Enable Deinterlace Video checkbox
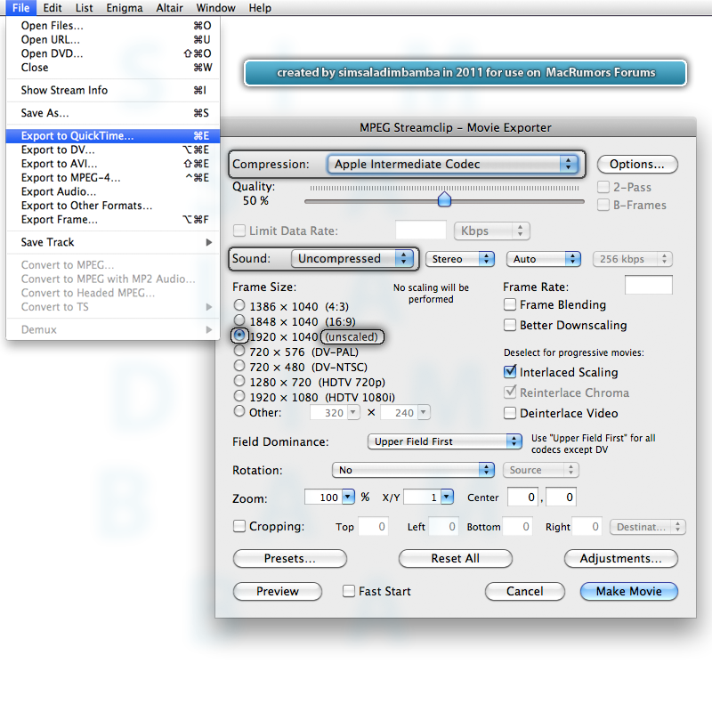Viewport: 712px width, 712px height. (510, 413)
